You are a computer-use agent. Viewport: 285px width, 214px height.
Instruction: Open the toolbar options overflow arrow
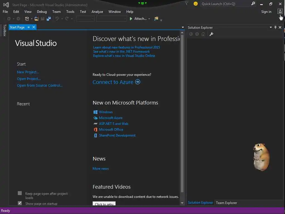point(161,20)
